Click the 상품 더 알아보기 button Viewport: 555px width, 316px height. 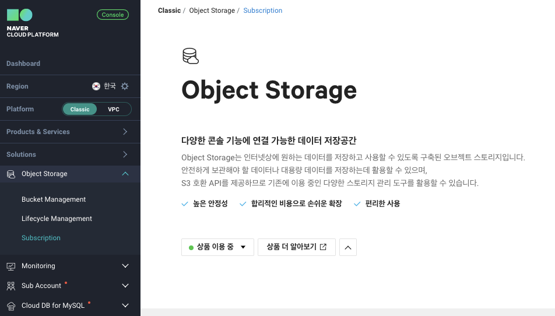(x=297, y=247)
